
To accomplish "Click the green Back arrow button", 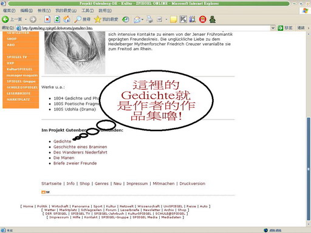I will 5,19.
